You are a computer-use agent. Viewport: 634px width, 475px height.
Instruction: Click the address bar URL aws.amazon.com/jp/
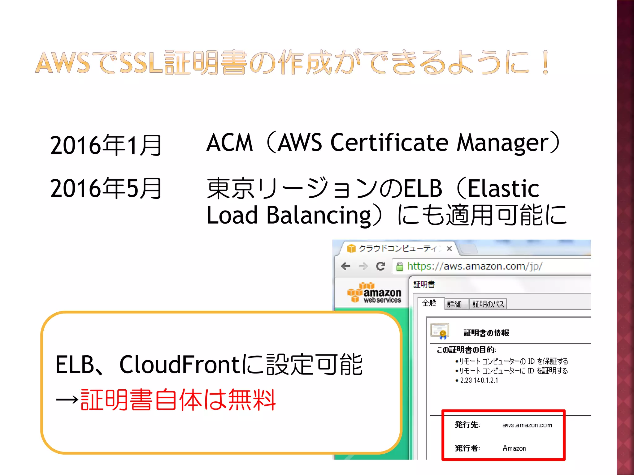click(x=475, y=266)
